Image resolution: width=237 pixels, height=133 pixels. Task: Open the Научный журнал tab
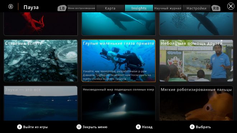tap(168, 8)
